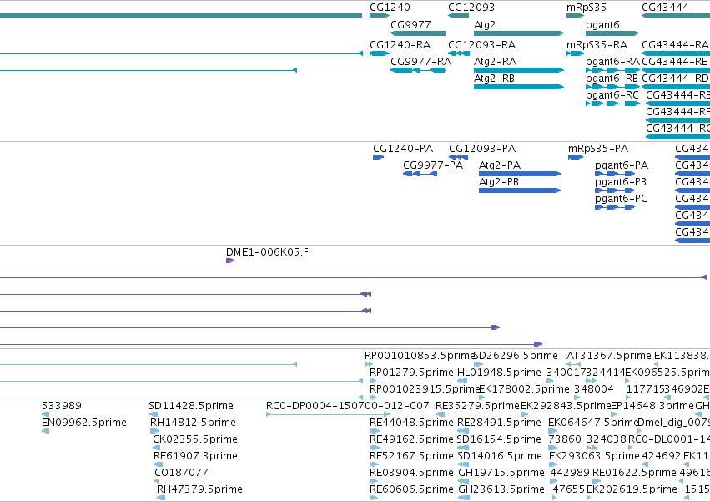The image size is (710, 502).
Task: Select the SD11428.5prime EST
Action: pyautogui.click(x=154, y=414)
